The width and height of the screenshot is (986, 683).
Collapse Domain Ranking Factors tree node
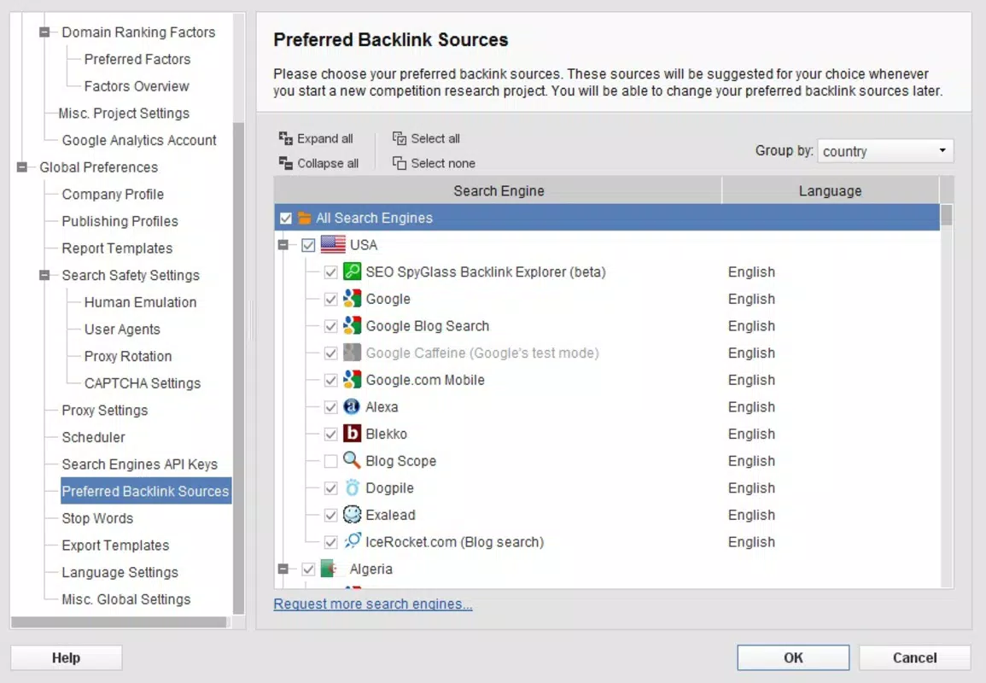pyautogui.click(x=44, y=32)
